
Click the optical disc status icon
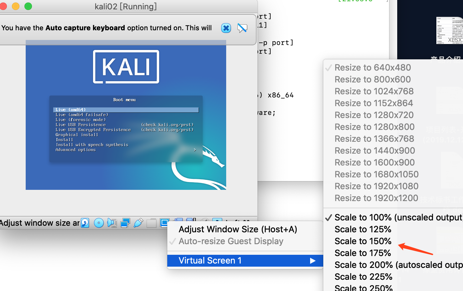pos(99,223)
